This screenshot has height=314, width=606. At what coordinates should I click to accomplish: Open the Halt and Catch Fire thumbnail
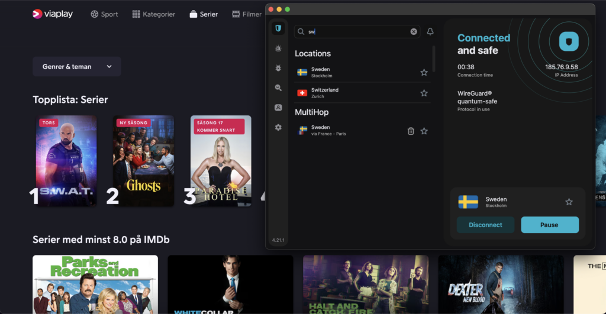click(366, 284)
